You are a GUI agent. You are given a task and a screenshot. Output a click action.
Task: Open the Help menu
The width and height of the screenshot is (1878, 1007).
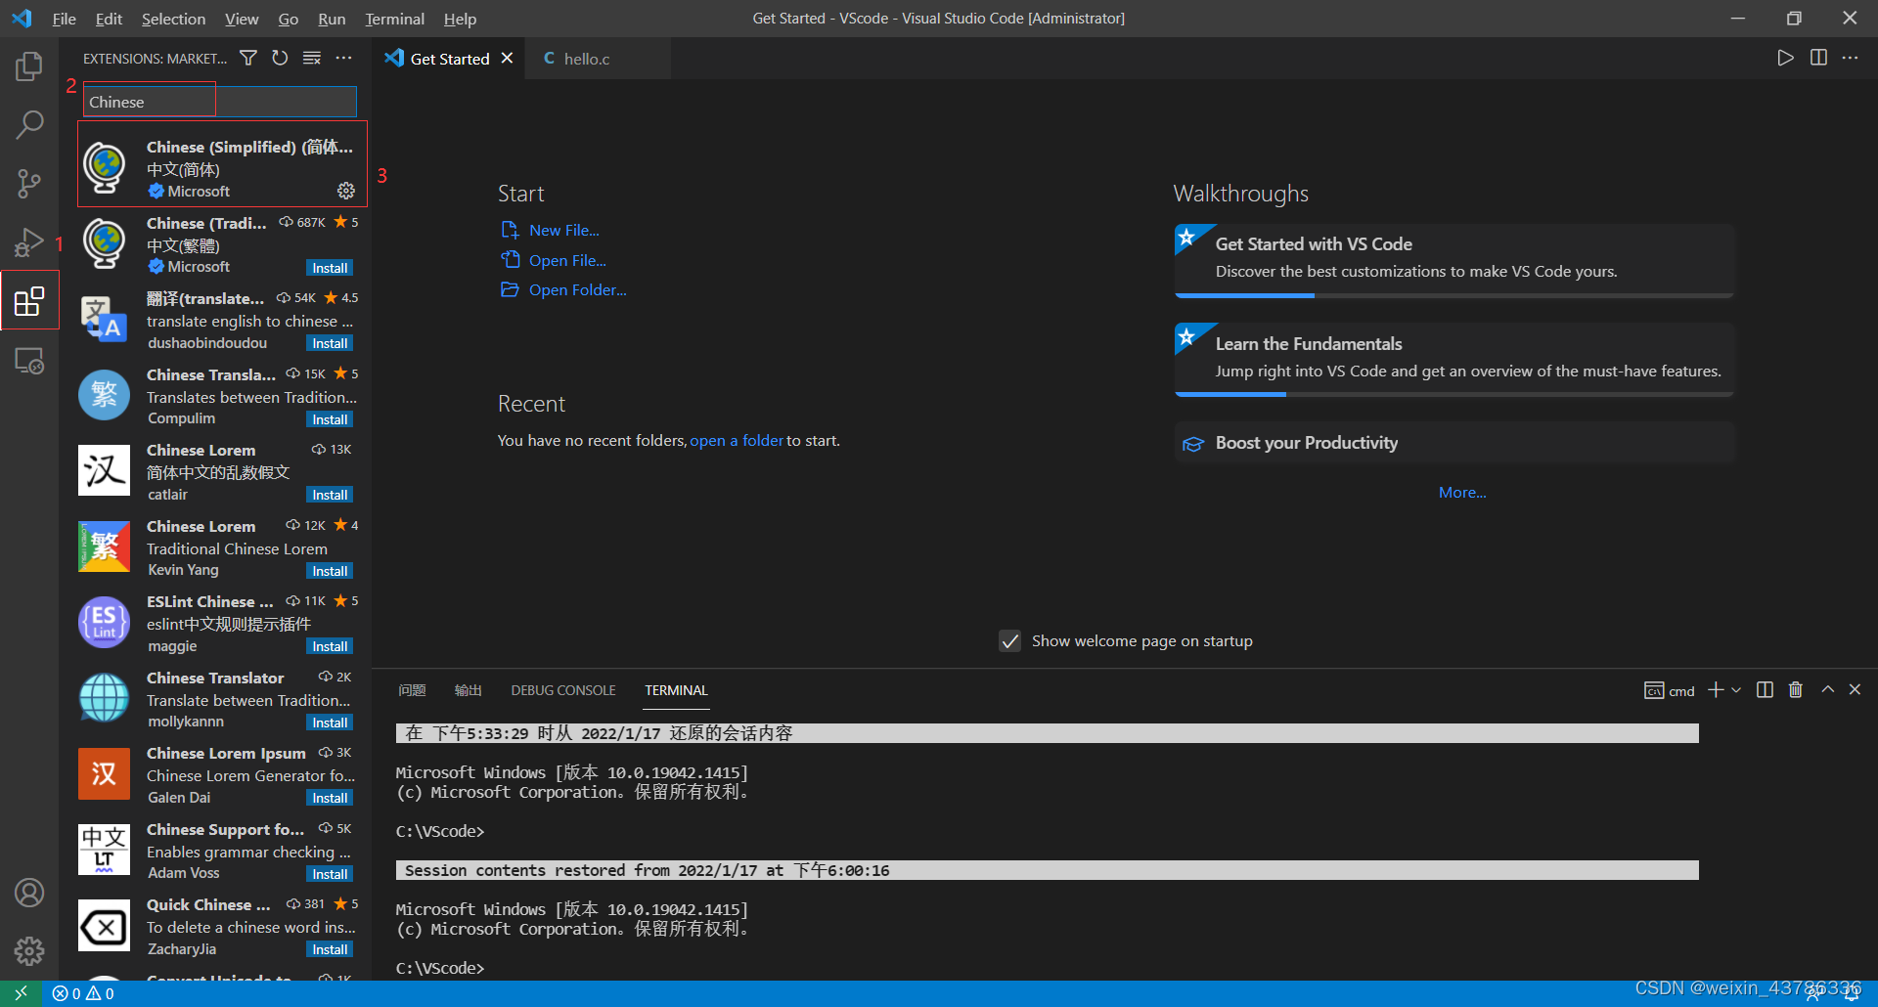[x=460, y=19]
